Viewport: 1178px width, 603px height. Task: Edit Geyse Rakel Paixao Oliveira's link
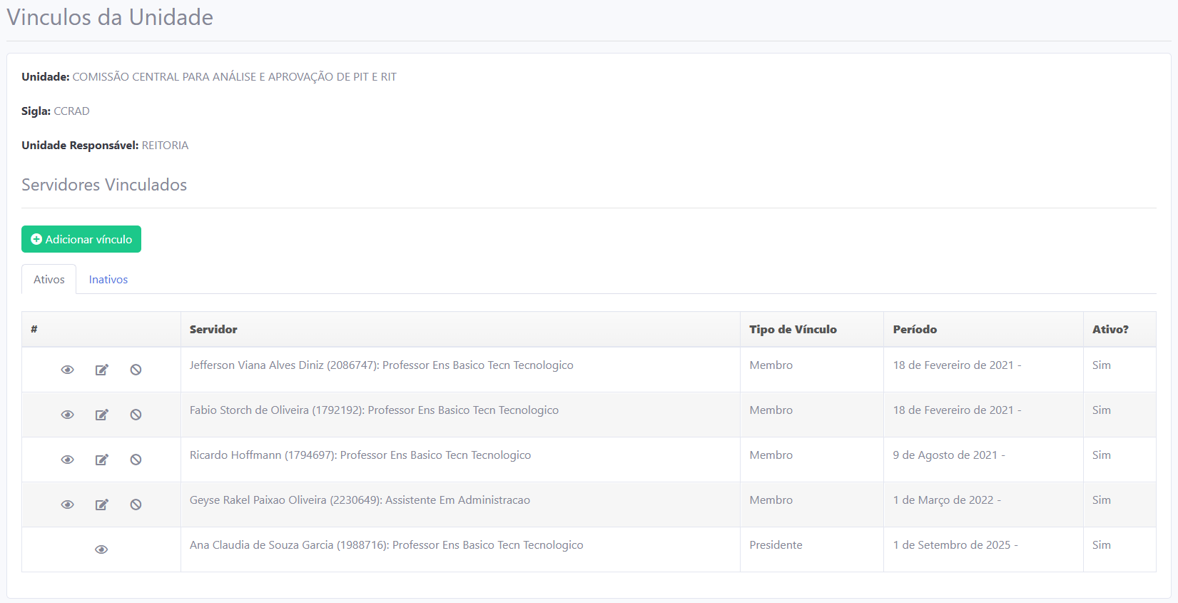[x=101, y=505]
